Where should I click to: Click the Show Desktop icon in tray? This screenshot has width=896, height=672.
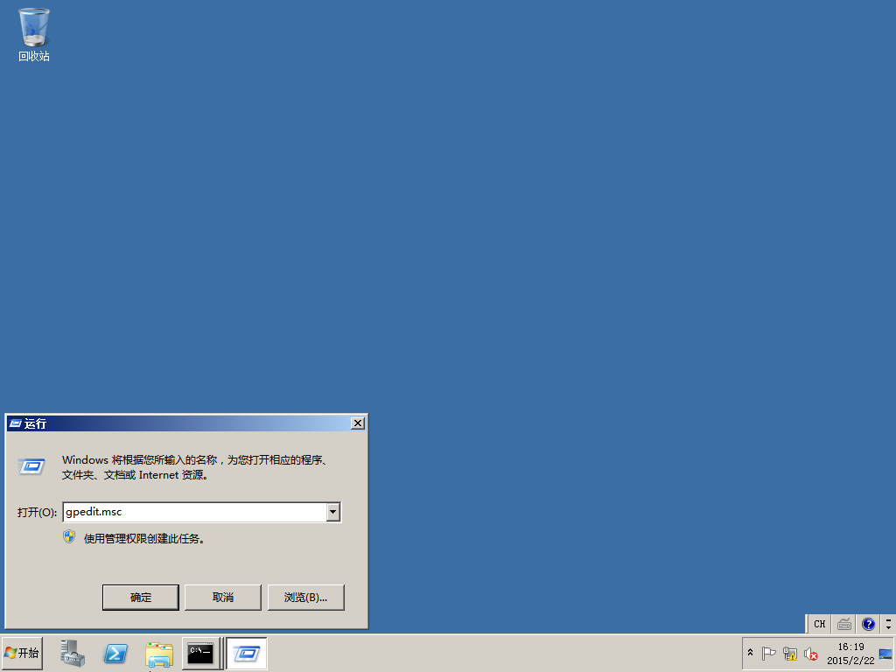click(885, 654)
